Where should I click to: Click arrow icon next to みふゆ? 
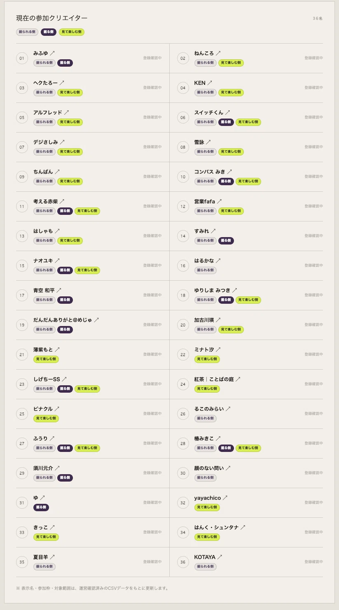coord(52,53)
